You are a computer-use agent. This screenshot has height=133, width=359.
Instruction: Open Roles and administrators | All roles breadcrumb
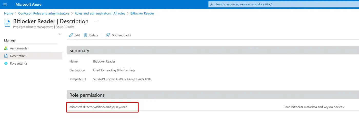click(x=100, y=13)
